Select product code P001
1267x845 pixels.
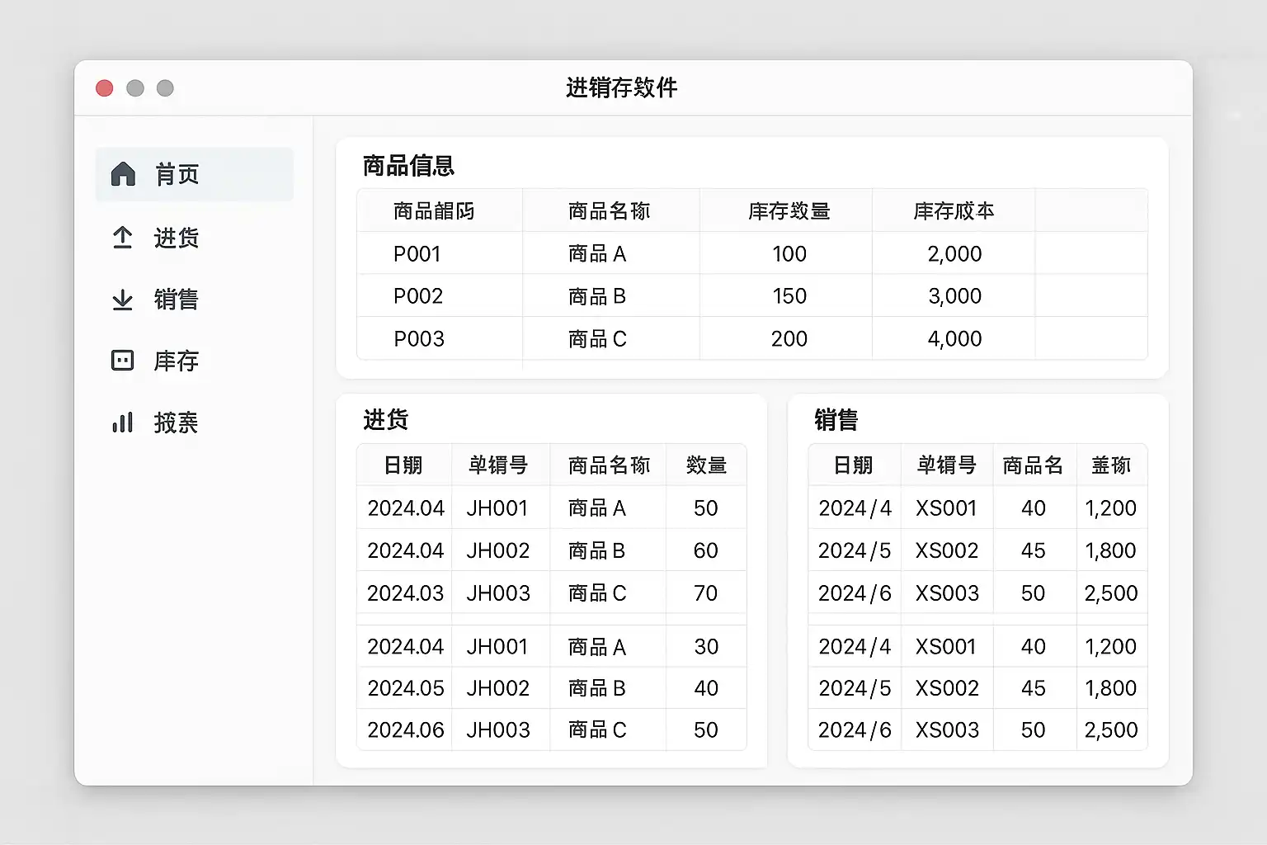(417, 254)
